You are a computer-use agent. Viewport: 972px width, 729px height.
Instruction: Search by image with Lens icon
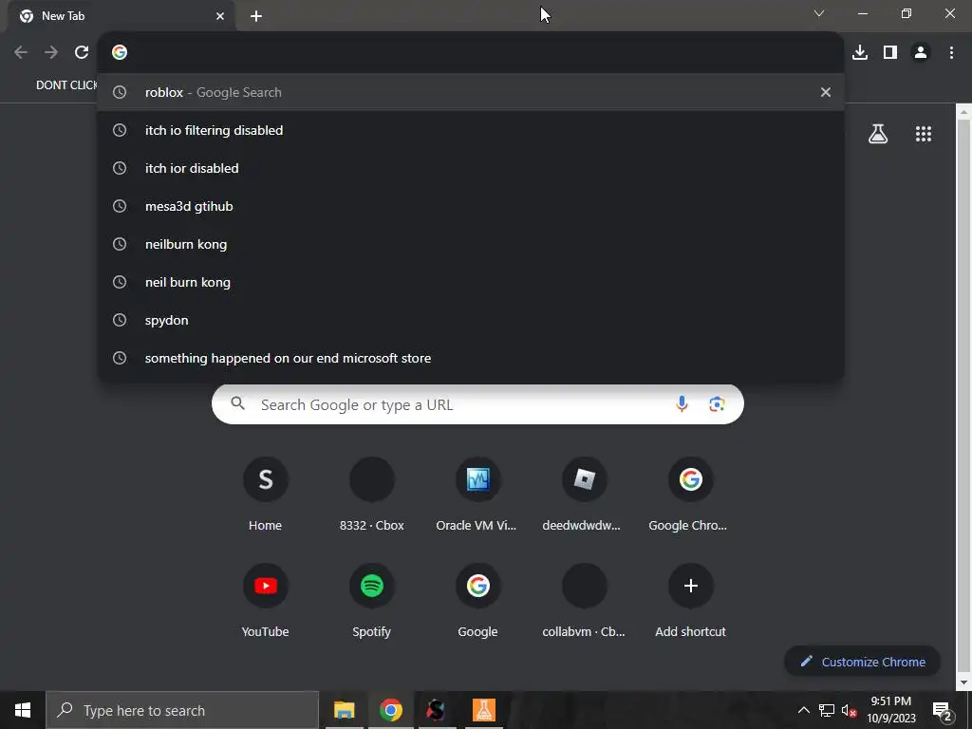pyautogui.click(x=717, y=404)
